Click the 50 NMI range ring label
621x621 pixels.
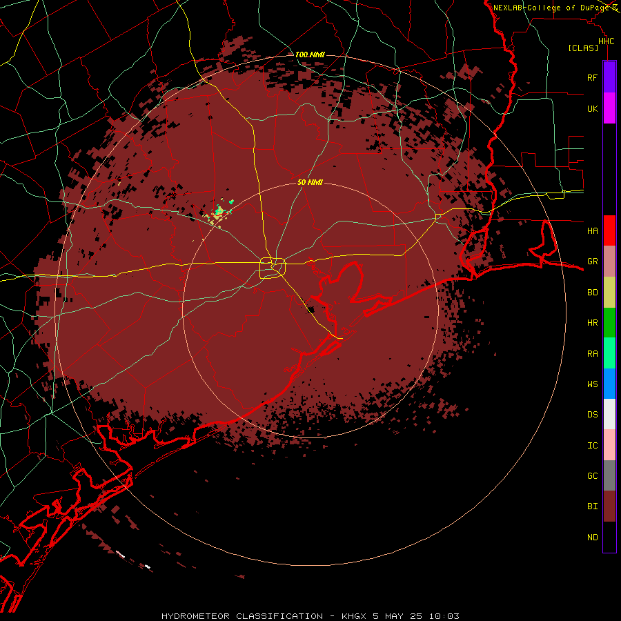pos(310,183)
